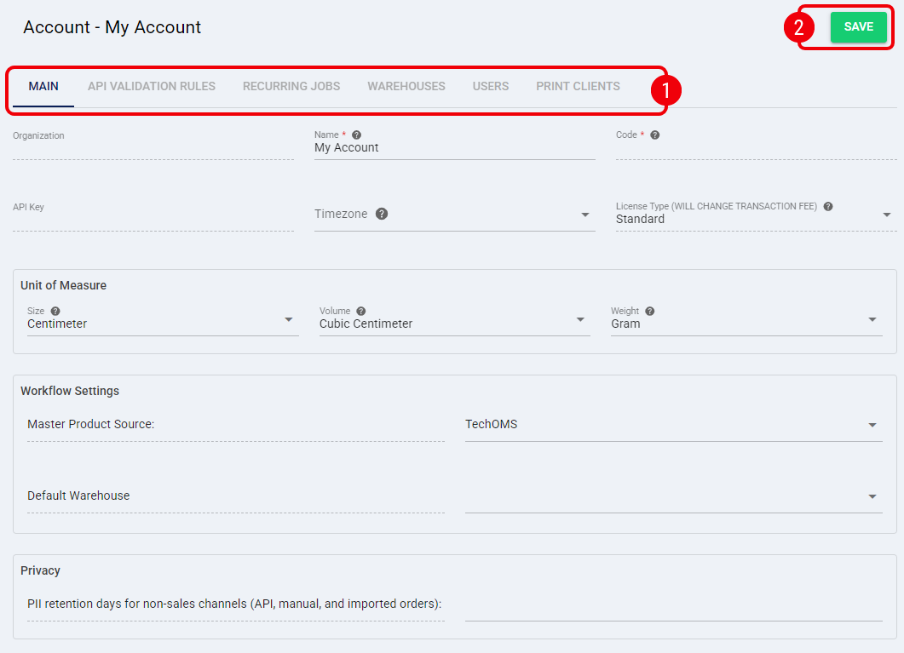
Task: Open the Default Warehouse dropdown
Action: [x=673, y=496]
